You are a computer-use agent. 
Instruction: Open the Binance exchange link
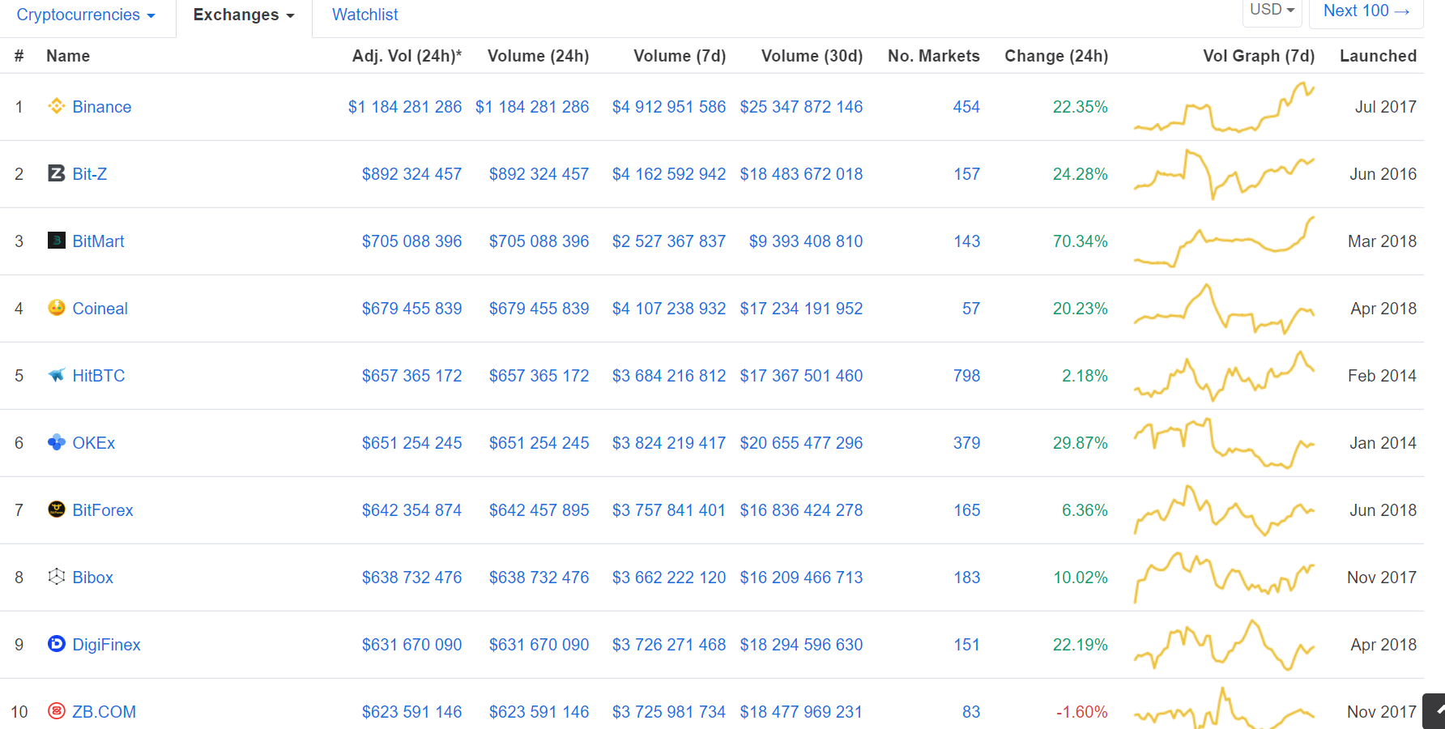(102, 107)
